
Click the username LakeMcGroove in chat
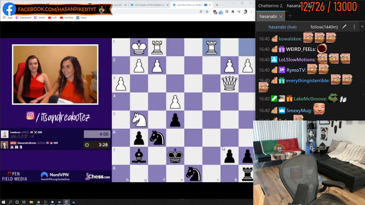[310, 99]
